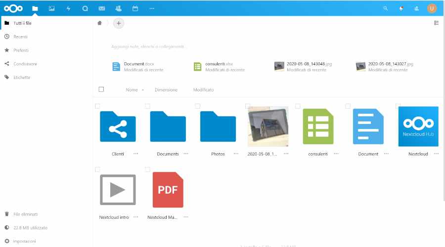Open the Photos app icon in top bar
Image resolution: width=445 pixels, height=247 pixels.
pyautogui.click(x=51, y=8)
